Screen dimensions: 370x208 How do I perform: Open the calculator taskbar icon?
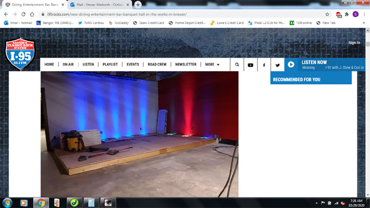[91, 203]
